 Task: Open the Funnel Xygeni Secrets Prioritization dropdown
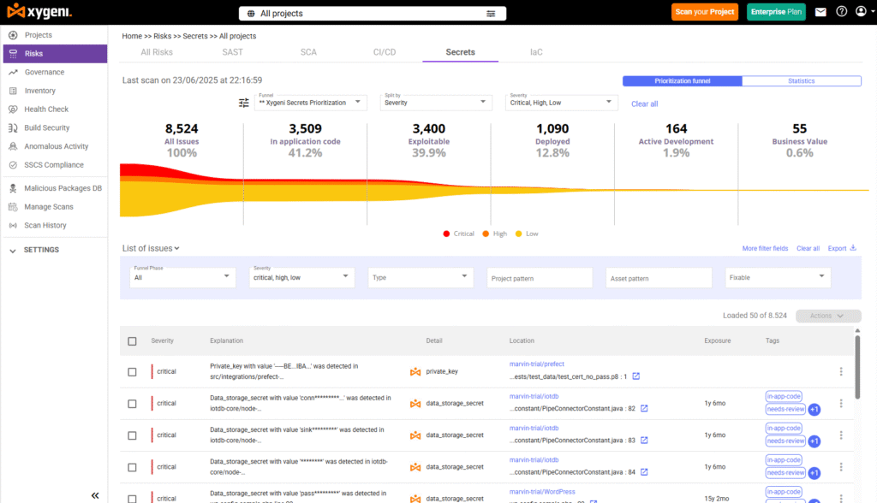point(310,103)
